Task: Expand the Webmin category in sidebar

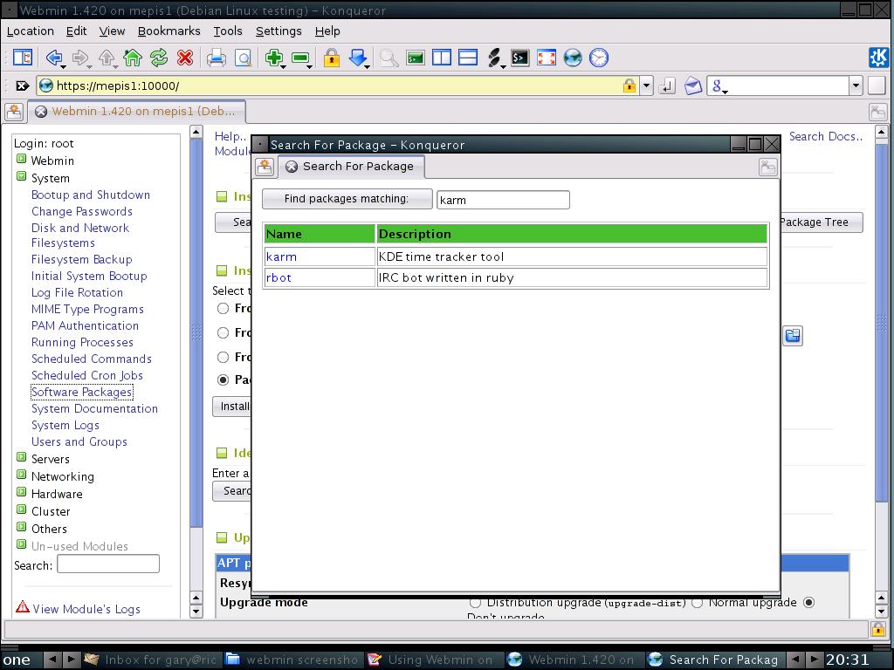Action: tap(21, 159)
